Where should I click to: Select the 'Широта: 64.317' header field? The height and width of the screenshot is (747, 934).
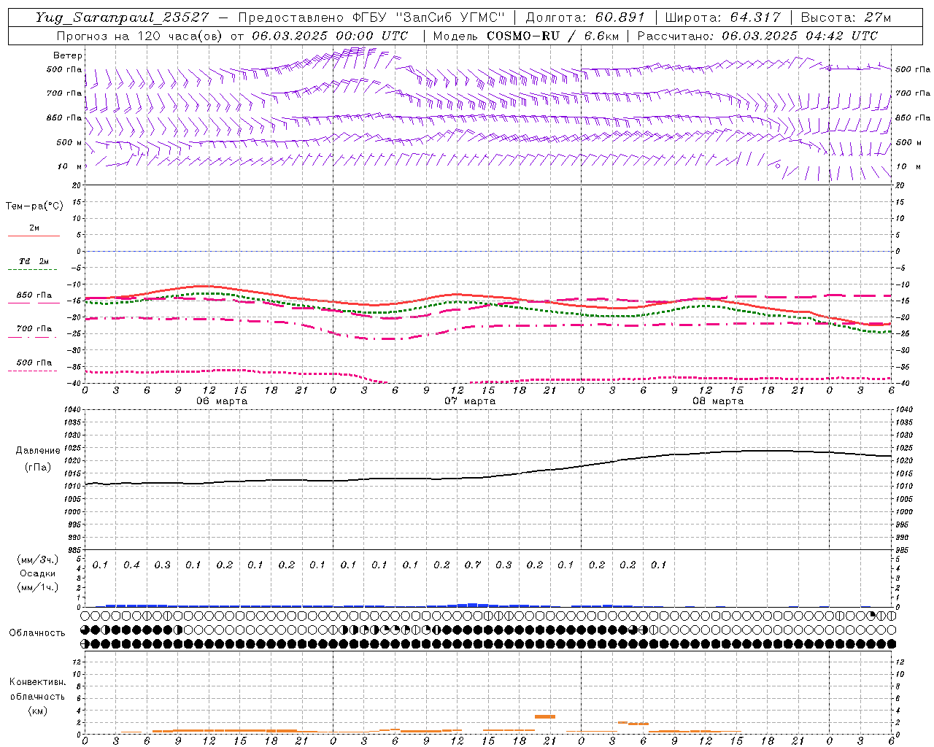click(x=722, y=18)
